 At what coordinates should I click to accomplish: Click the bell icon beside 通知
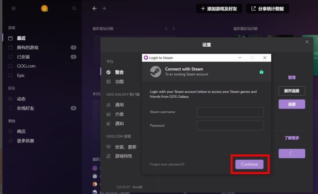[x=109, y=124]
